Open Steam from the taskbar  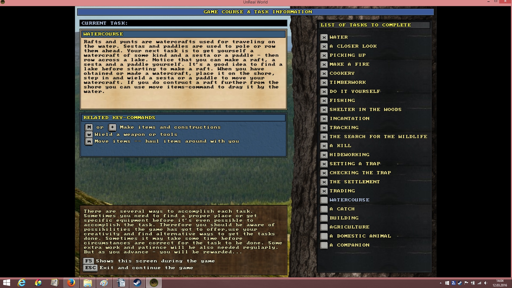click(x=137, y=283)
